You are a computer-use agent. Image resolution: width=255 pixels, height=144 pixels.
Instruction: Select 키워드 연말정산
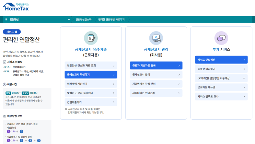pyautogui.click(x=221, y=60)
